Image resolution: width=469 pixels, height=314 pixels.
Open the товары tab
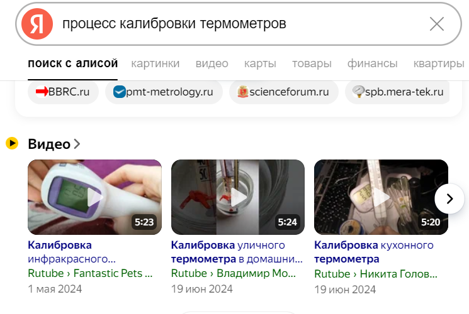pyautogui.click(x=312, y=63)
